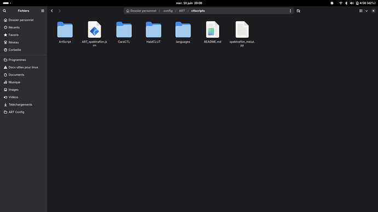Navigate to .config in path bar
378x212 pixels.
(168, 11)
